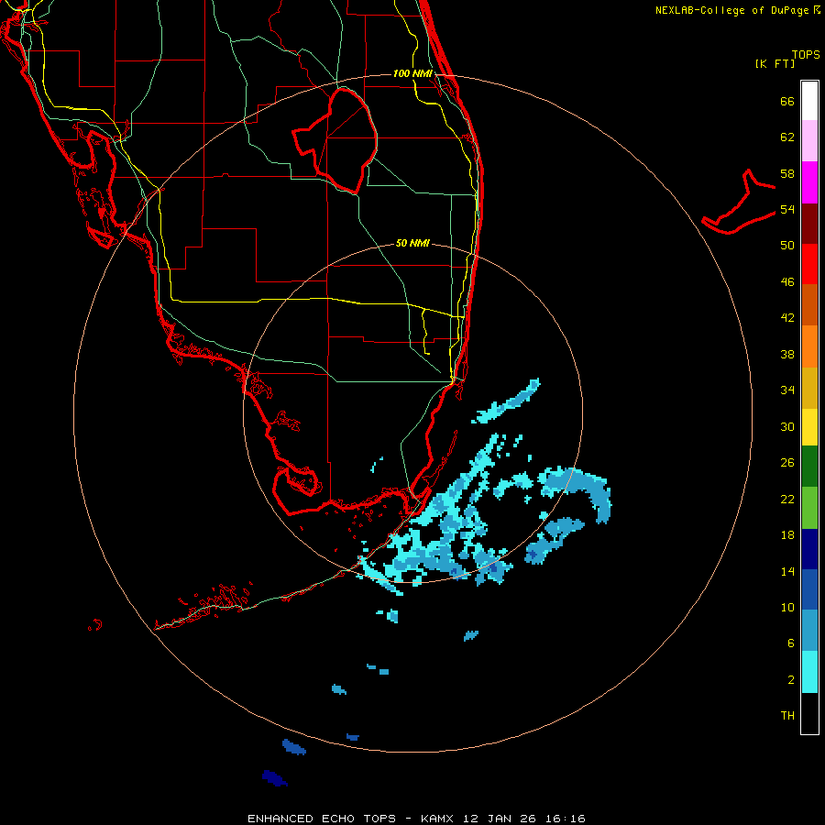825x825 pixels.
Task: Click the light green legend swatch
Action: pyautogui.click(x=809, y=508)
